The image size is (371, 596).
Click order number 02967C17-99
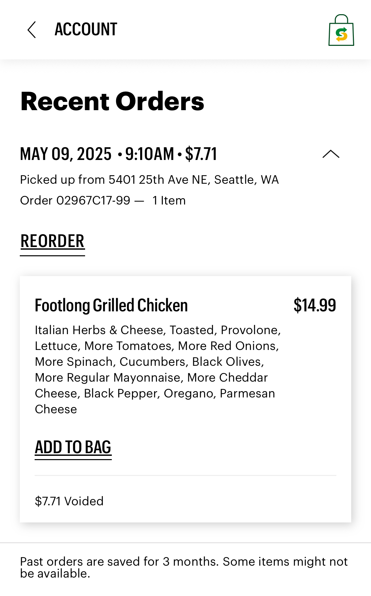coord(93,201)
